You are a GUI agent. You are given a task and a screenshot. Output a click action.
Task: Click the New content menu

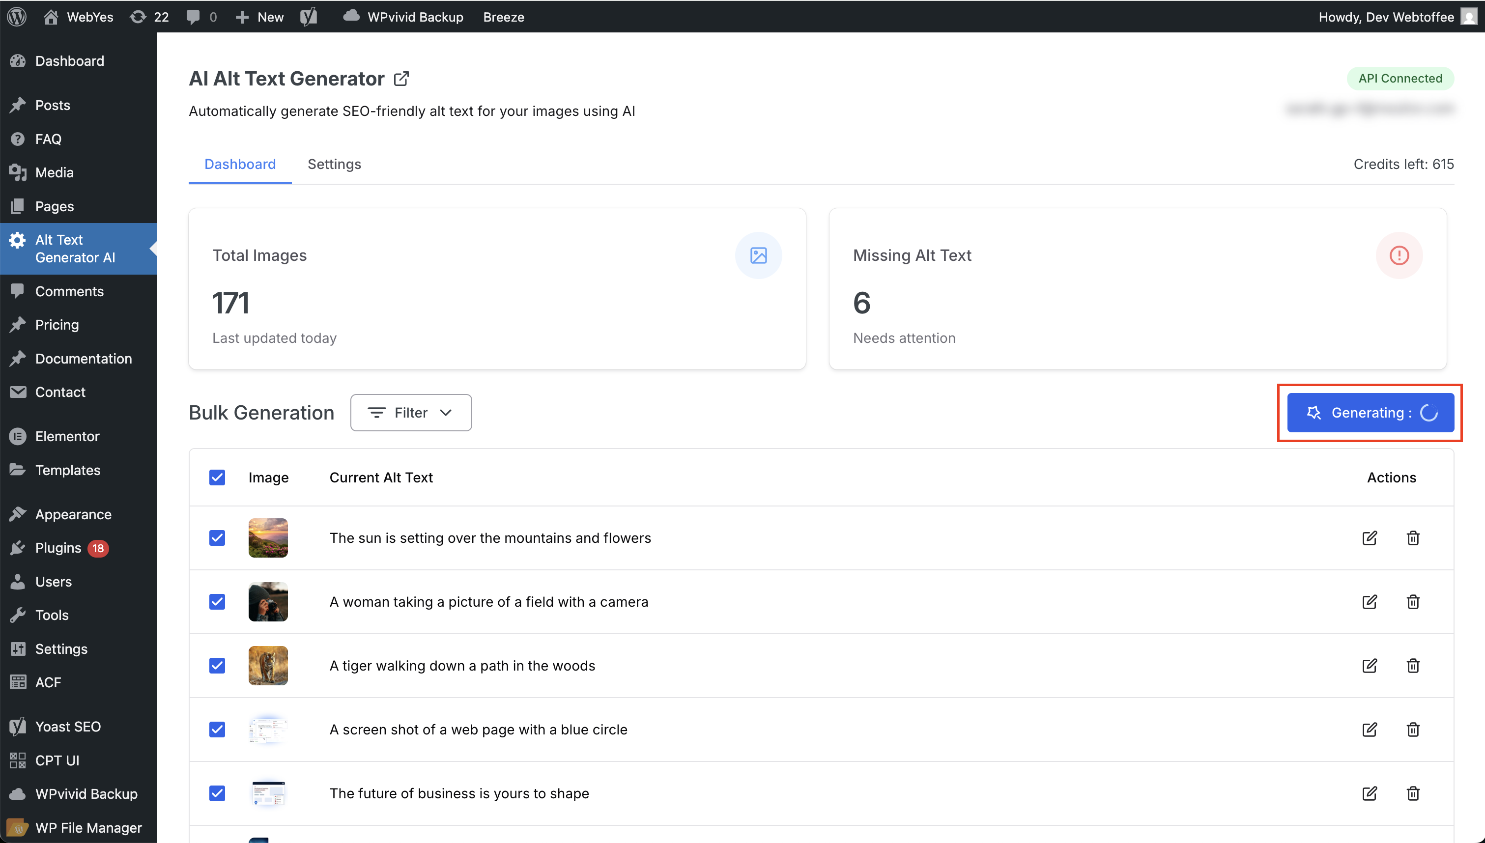pyautogui.click(x=259, y=17)
